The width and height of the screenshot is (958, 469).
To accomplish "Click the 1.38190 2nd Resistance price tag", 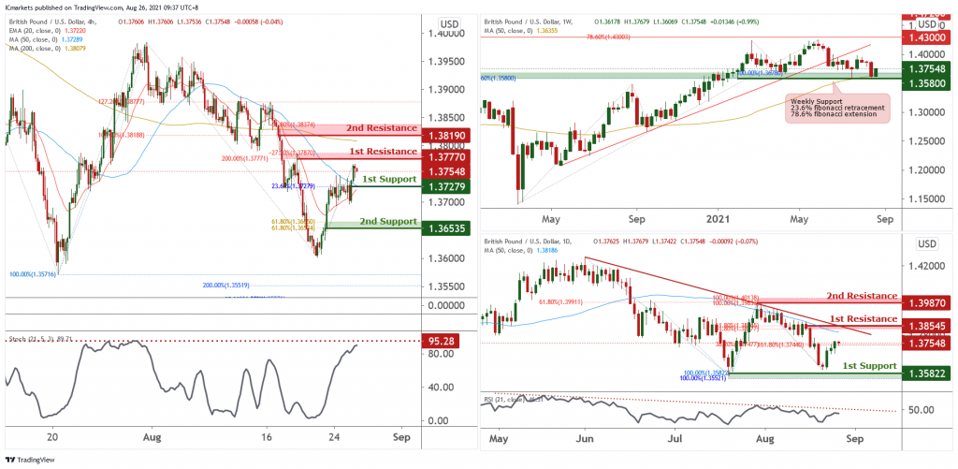I will [x=448, y=136].
